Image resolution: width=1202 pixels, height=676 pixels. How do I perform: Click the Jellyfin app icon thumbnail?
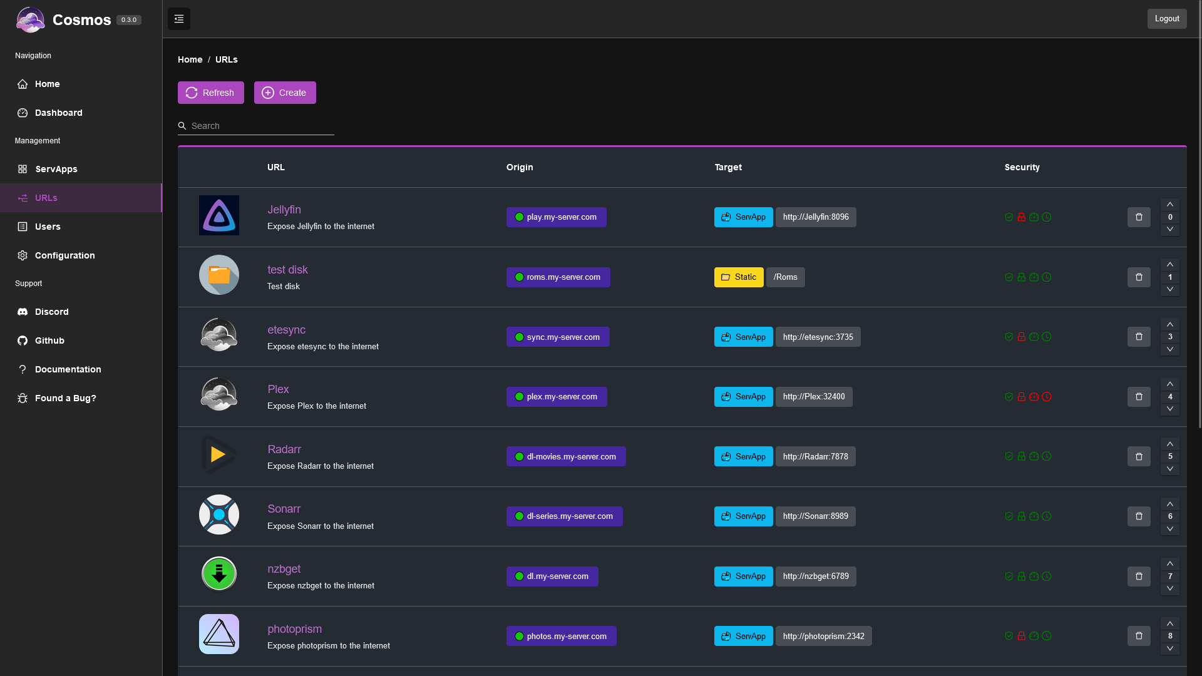pyautogui.click(x=218, y=215)
